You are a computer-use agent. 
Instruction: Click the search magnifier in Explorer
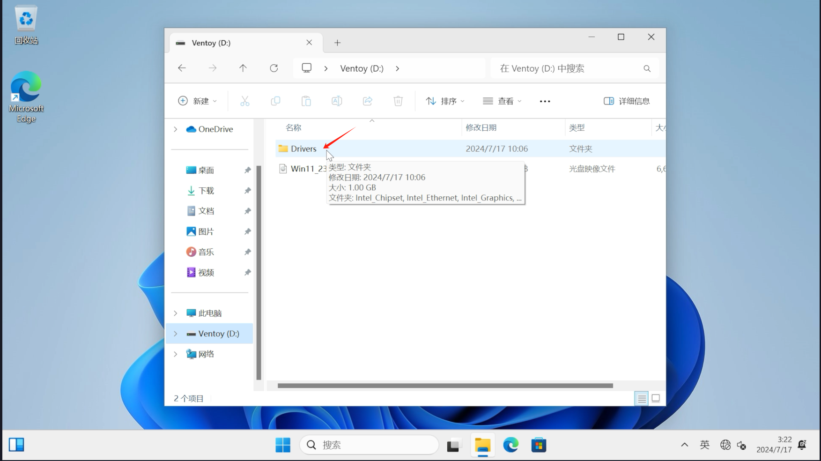(647, 68)
